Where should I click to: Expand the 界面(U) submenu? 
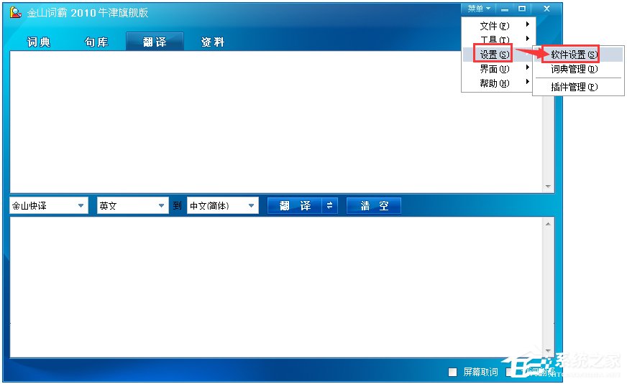498,69
